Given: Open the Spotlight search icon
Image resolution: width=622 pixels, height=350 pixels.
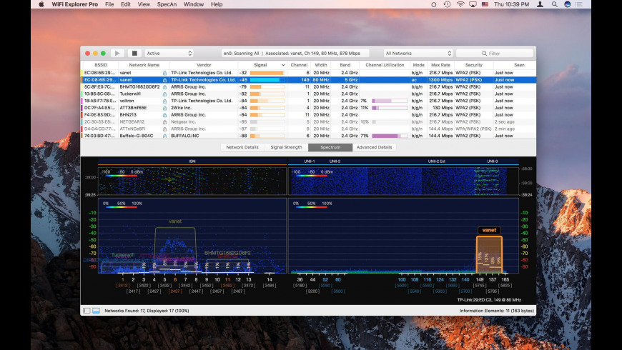Looking at the screenshot, I should click(x=555, y=4).
